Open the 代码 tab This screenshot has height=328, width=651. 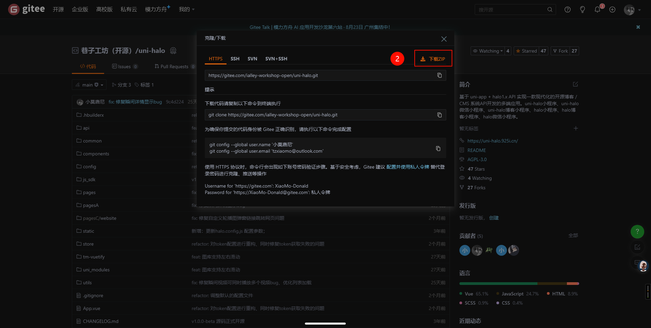click(x=88, y=66)
